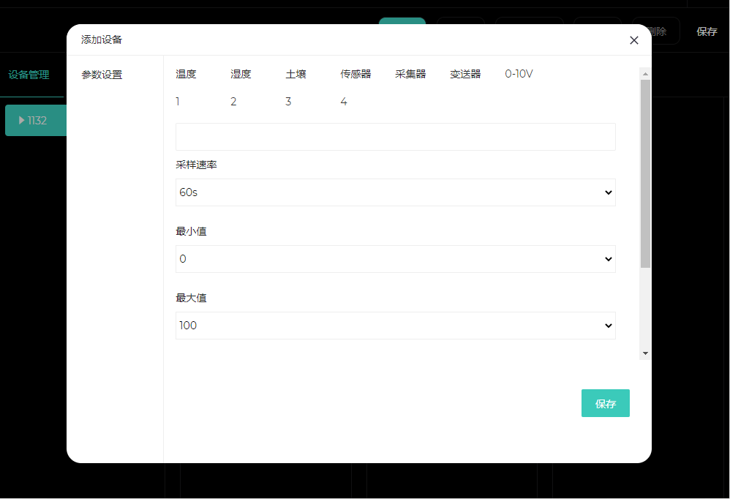Image resolution: width=730 pixels, height=499 pixels.
Task: Open the 采样速率 dropdown showing 60s
Action: click(x=395, y=192)
